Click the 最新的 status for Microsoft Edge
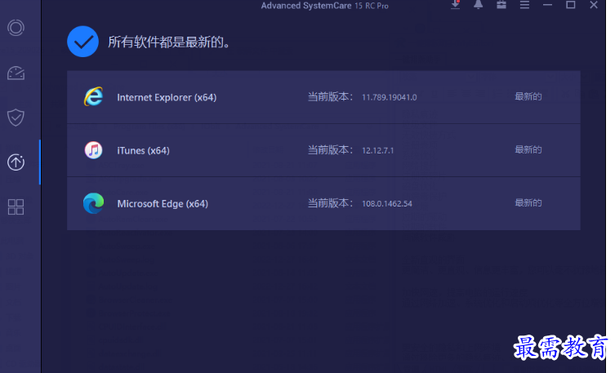 click(x=528, y=203)
